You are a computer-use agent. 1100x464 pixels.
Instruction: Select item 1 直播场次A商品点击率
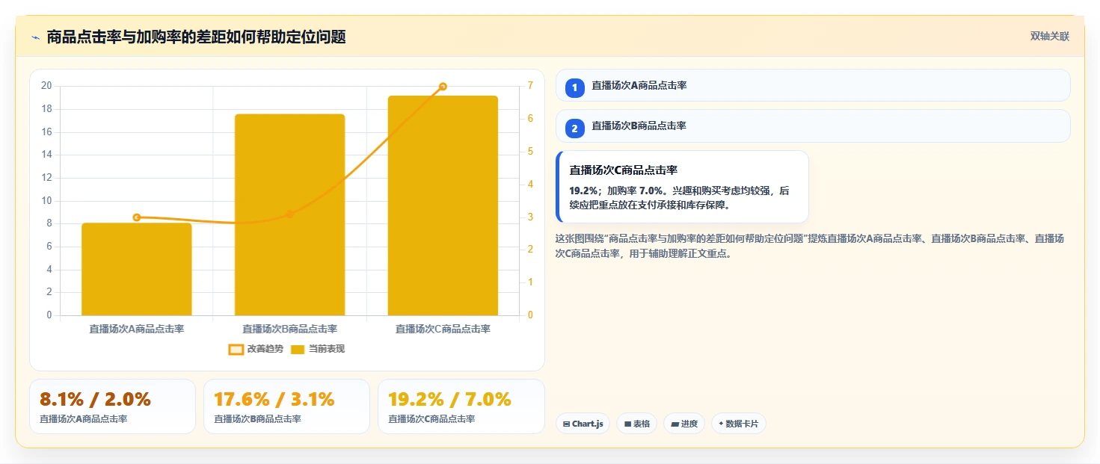click(x=813, y=85)
